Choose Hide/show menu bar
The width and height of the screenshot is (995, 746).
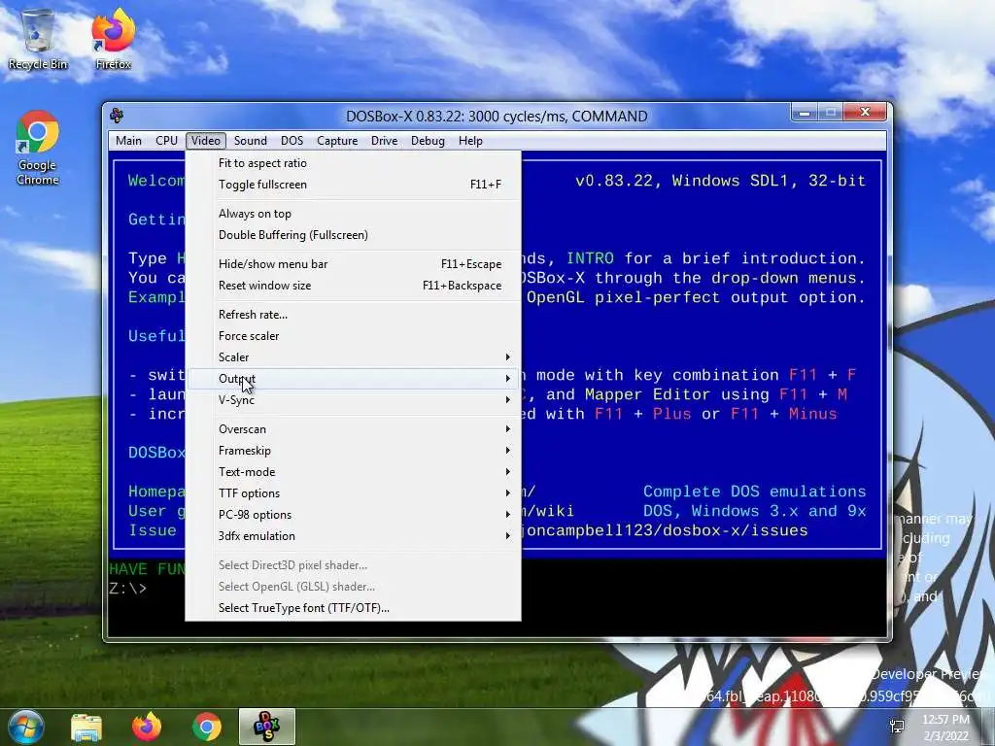pos(353,264)
